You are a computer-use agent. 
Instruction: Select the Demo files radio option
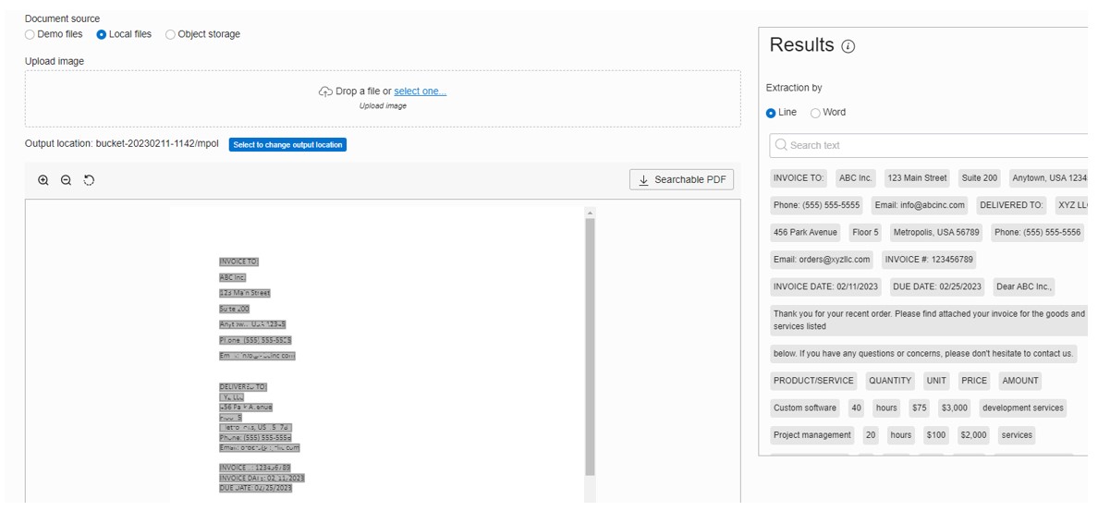point(30,34)
